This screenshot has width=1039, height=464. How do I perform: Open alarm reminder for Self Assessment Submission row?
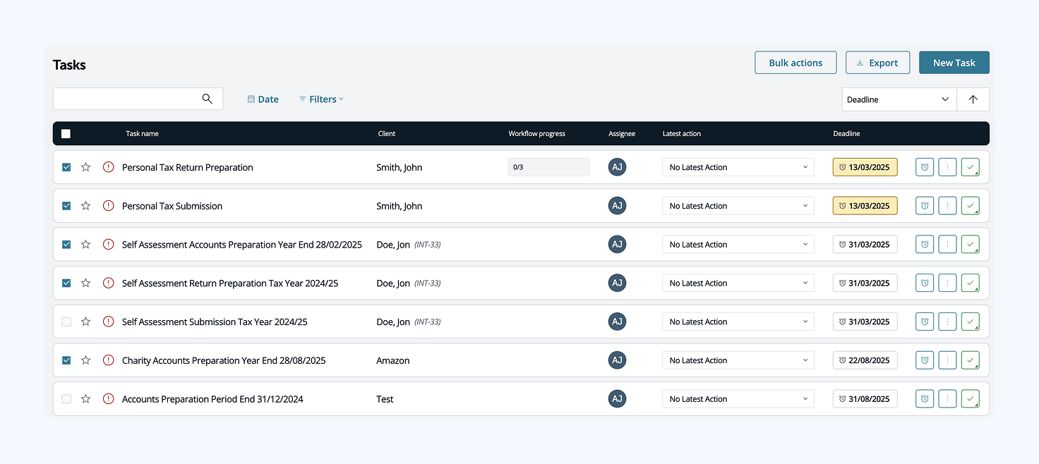tap(925, 322)
